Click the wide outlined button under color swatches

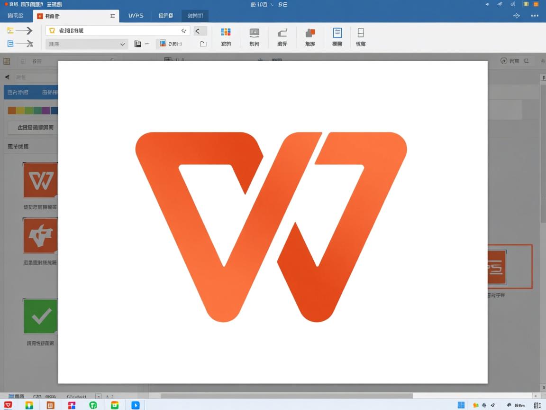click(33, 128)
